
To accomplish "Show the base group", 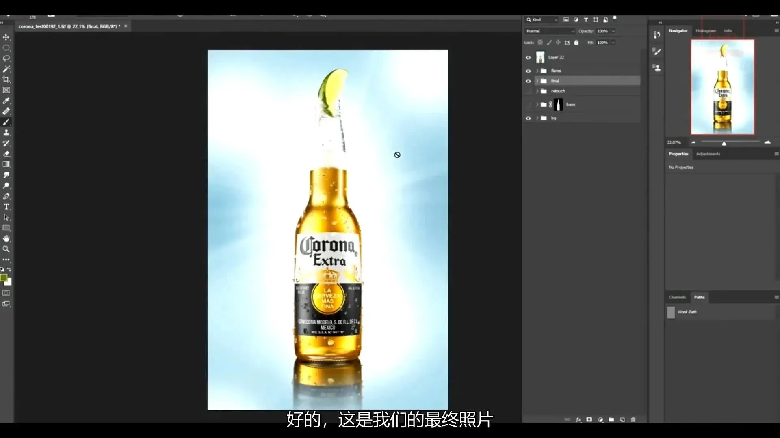I will point(528,105).
